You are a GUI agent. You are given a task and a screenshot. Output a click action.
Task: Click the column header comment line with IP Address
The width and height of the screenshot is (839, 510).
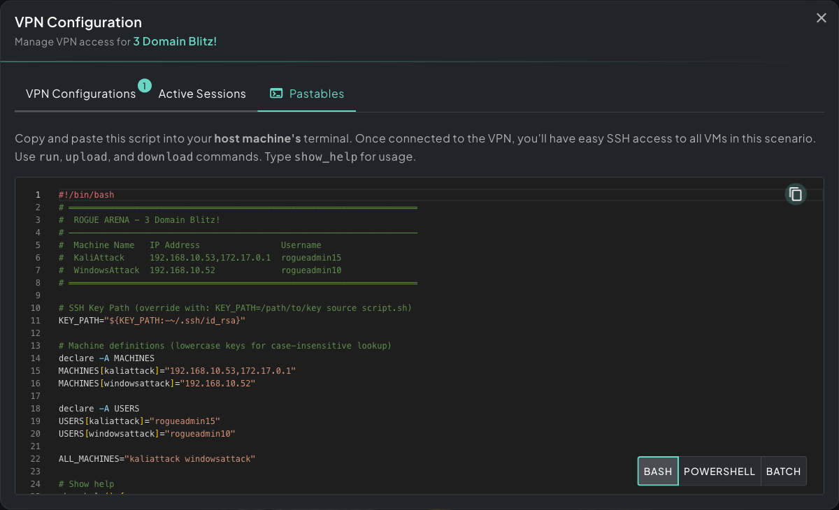tap(190, 245)
